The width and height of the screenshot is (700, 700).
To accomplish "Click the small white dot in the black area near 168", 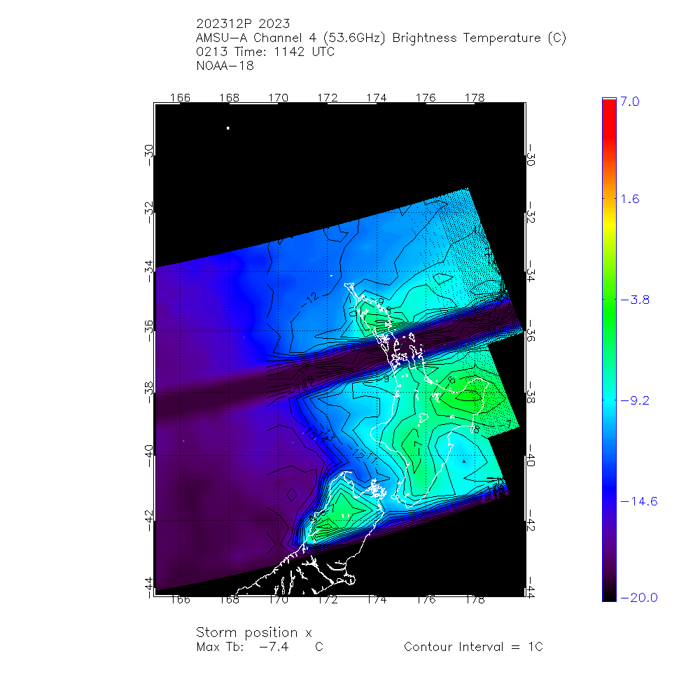I will click(x=228, y=128).
